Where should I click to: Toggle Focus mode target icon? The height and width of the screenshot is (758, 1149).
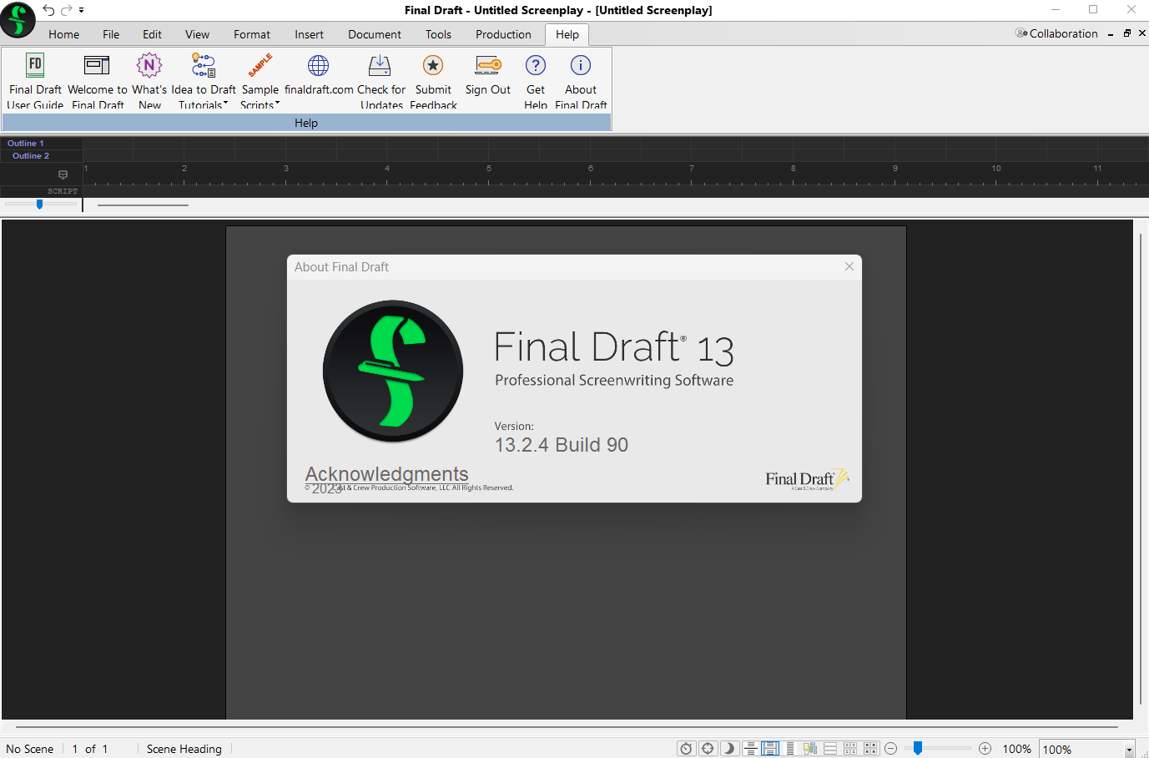click(708, 749)
